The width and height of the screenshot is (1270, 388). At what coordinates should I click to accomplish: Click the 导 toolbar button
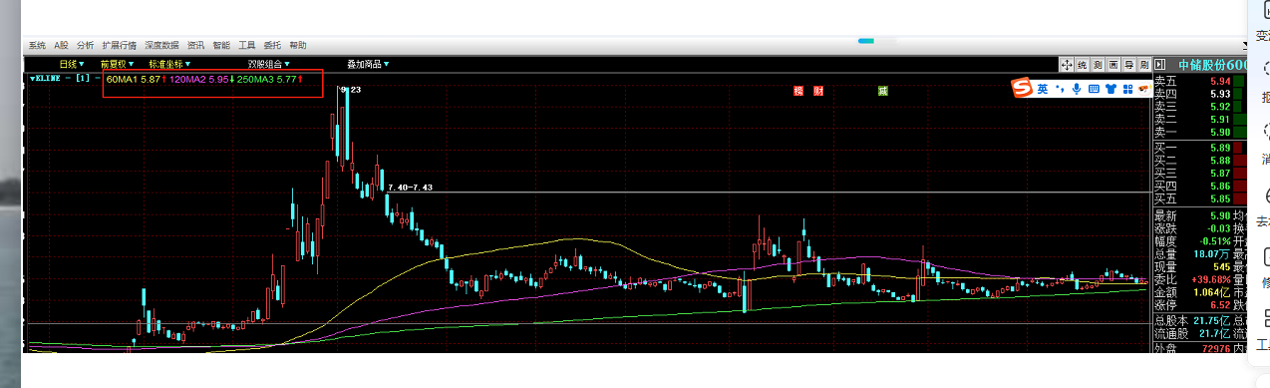1128,65
